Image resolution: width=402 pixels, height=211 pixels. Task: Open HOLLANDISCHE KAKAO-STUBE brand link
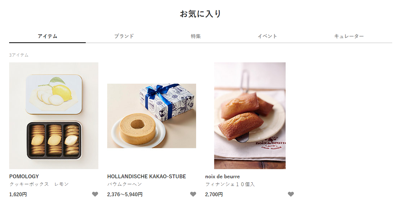[x=147, y=176]
